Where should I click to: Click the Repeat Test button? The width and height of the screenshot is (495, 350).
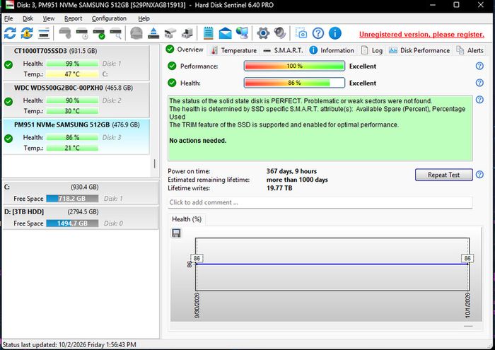pos(443,175)
